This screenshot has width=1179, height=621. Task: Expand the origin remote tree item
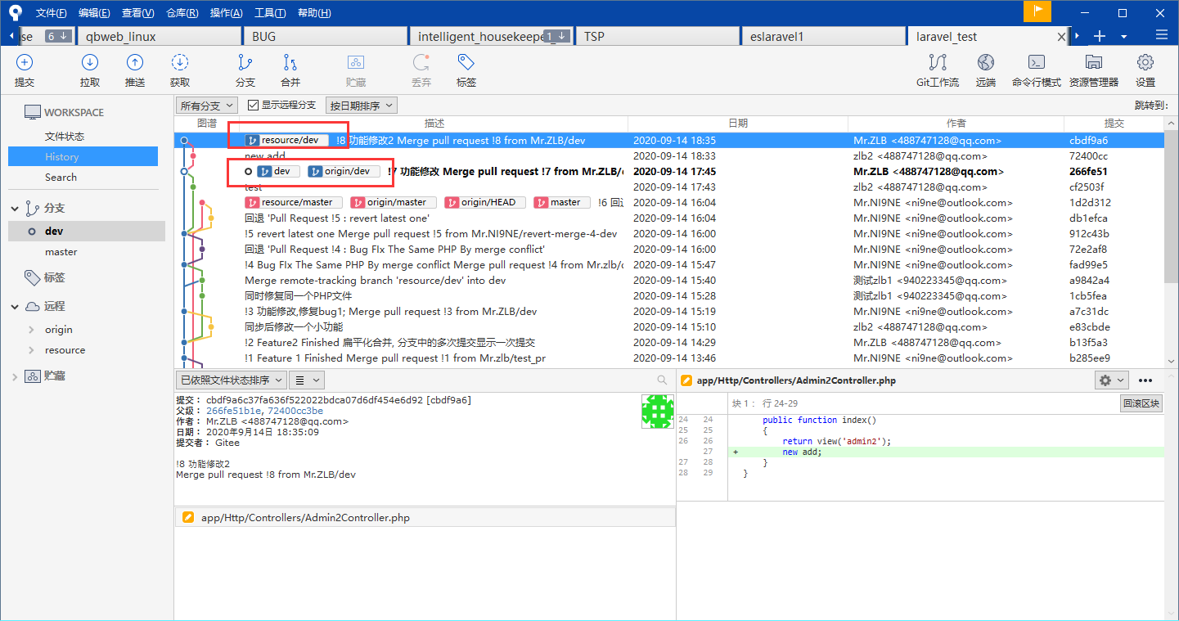pos(31,330)
